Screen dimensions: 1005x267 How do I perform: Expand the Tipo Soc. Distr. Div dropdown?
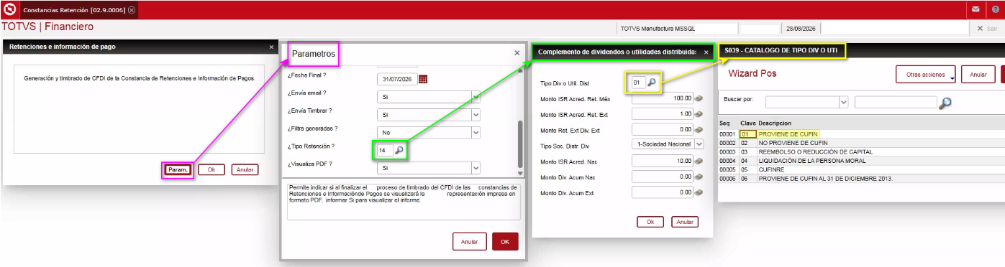pos(699,144)
